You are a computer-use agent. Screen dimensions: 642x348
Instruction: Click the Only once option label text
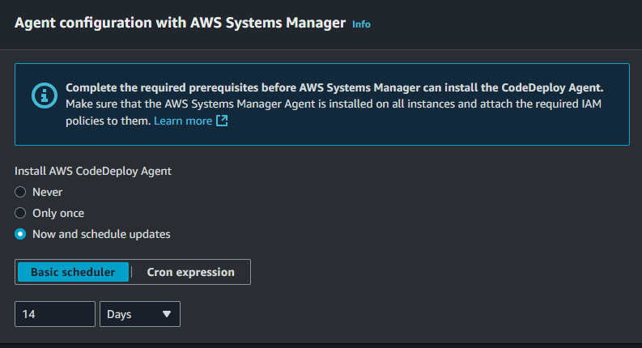[58, 213]
